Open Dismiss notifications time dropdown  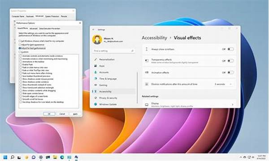tap(223, 84)
